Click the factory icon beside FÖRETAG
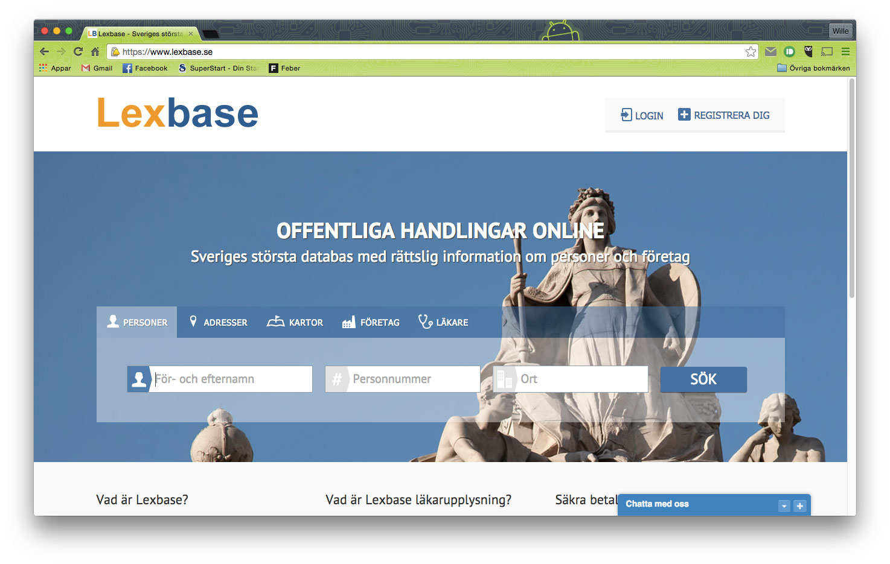 click(348, 322)
